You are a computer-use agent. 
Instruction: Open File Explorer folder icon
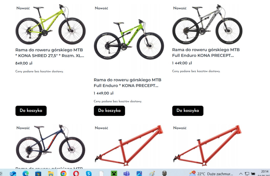(x=51, y=173)
